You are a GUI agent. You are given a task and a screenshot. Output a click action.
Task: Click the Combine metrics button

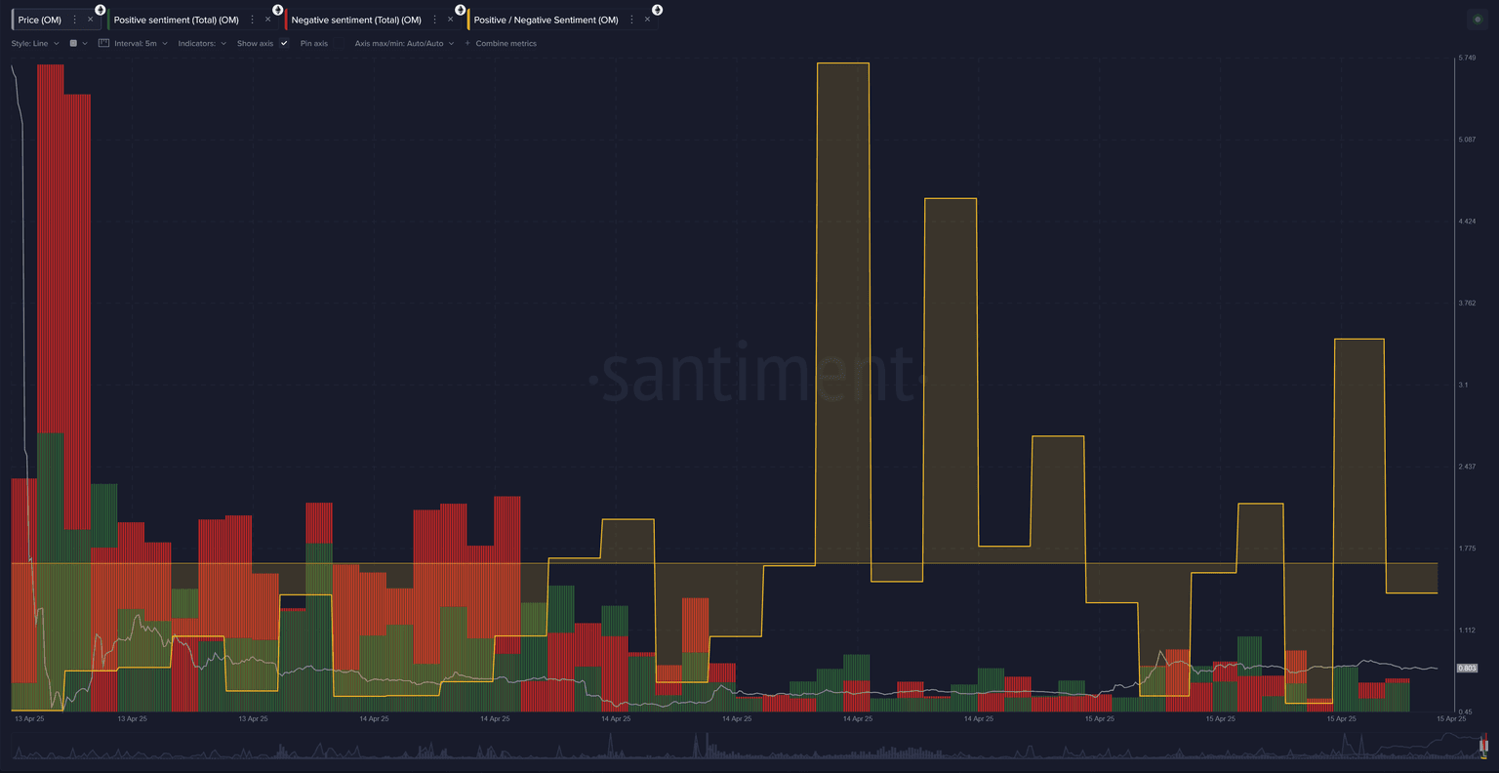coord(506,43)
